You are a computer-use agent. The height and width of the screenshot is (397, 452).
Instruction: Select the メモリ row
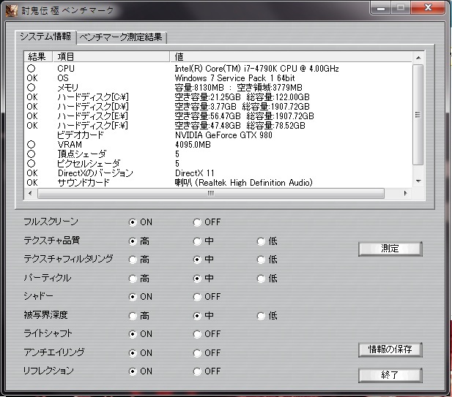tap(218, 88)
